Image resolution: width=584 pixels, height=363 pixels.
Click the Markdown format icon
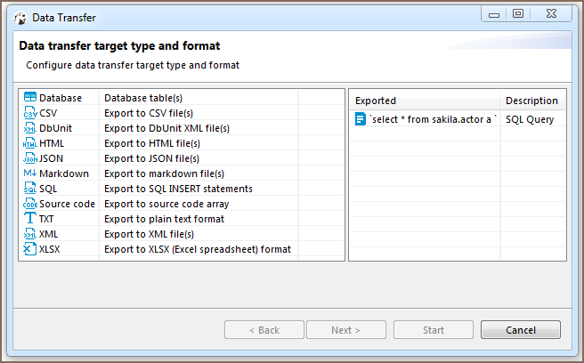pos(30,173)
